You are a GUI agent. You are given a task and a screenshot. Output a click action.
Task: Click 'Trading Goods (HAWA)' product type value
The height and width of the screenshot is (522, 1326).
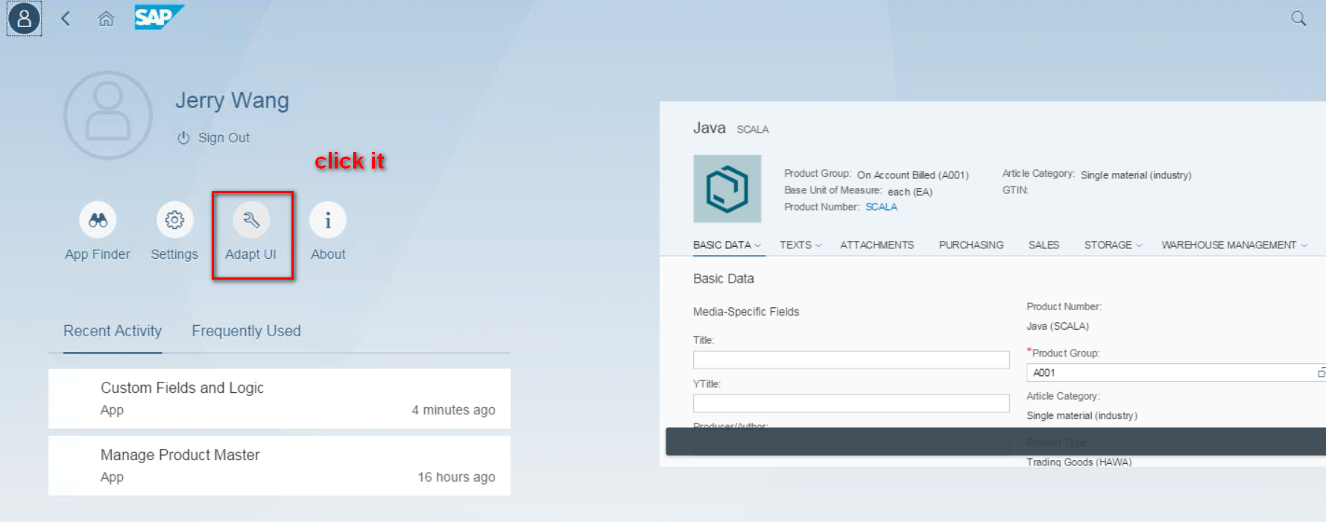pos(1079,462)
